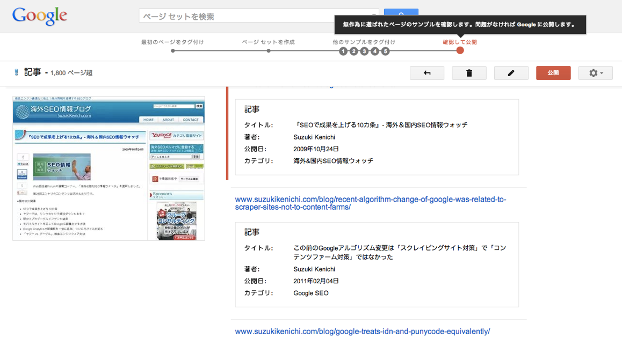The width and height of the screenshot is (622, 346).
Task: Go to 最初のページをタグ付け step
Action: [172, 42]
